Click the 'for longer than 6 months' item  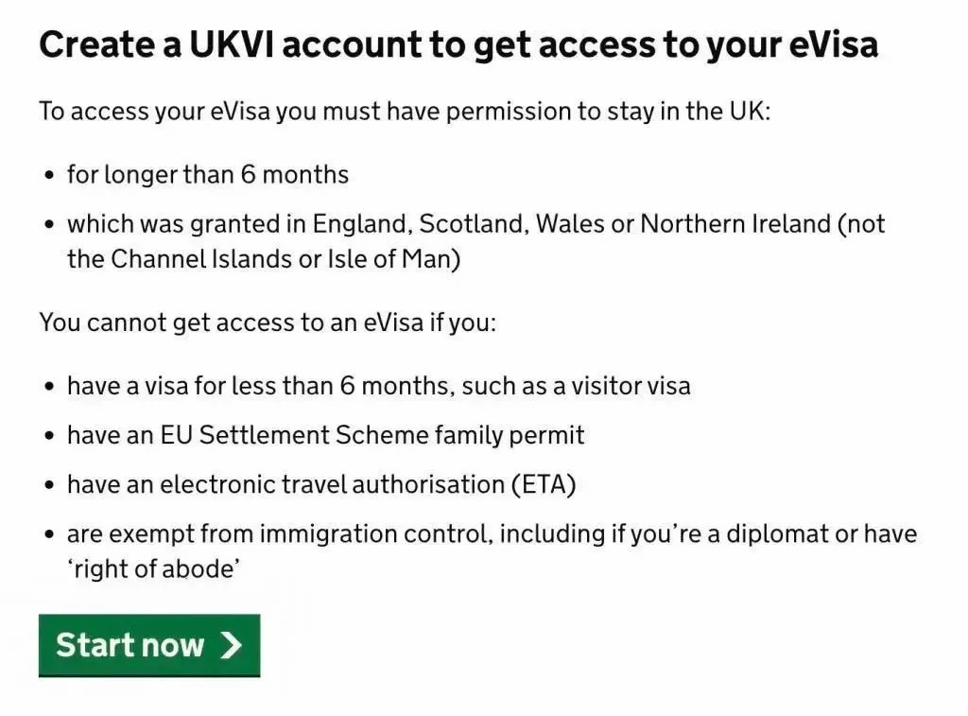tap(208, 174)
